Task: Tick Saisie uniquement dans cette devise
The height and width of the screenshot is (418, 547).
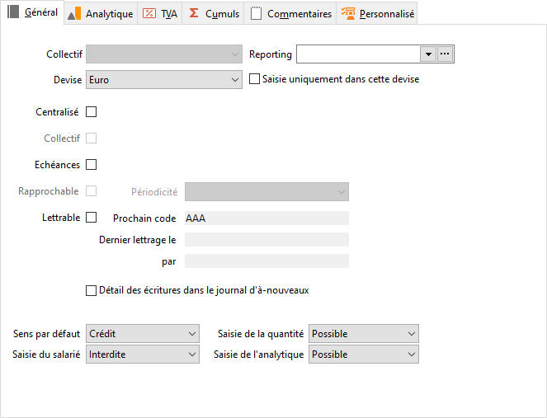Action: point(254,79)
